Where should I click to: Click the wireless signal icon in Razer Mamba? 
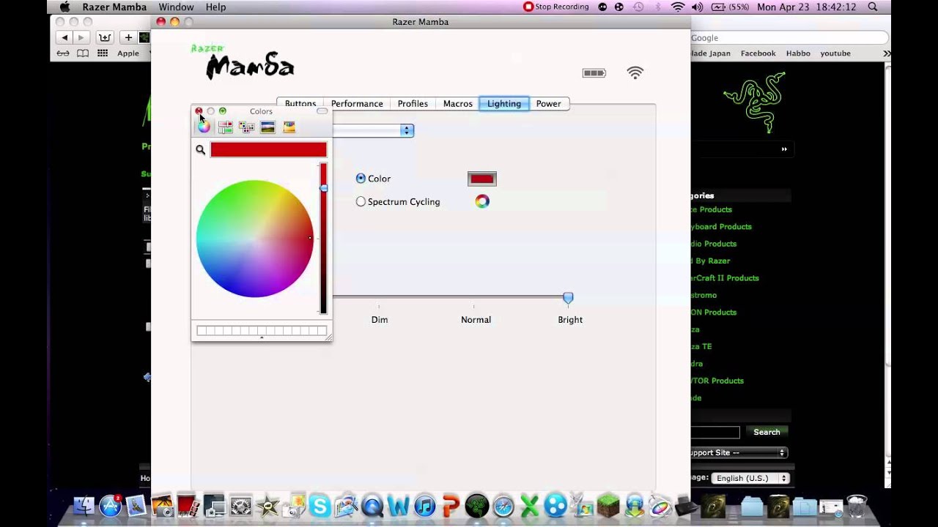(x=635, y=72)
